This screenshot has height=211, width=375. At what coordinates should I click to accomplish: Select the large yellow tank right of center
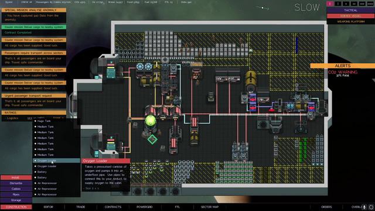(x=251, y=81)
